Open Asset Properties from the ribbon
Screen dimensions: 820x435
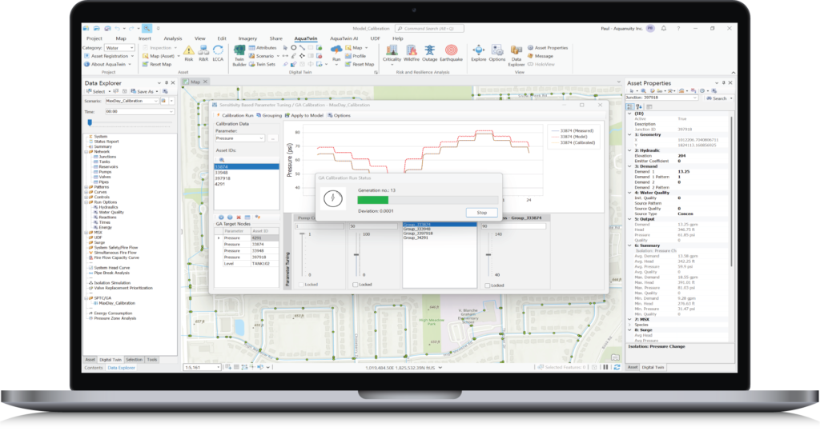click(x=548, y=47)
